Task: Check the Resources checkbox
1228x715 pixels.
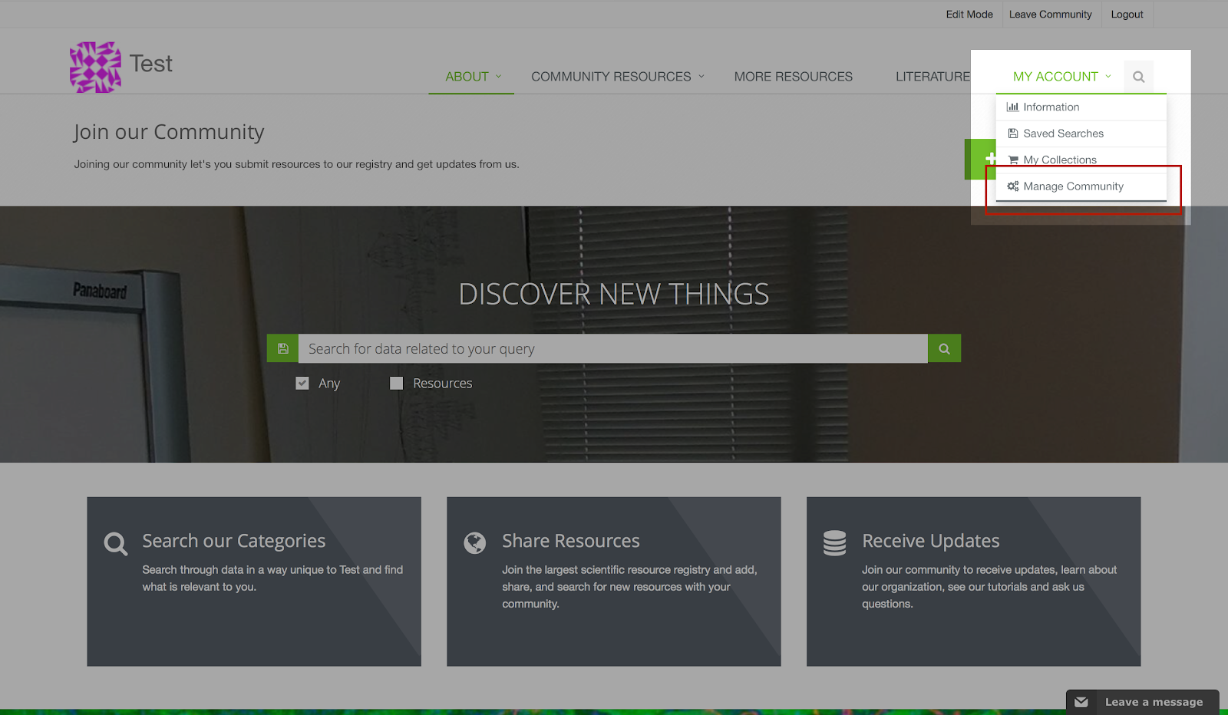Action: [396, 383]
